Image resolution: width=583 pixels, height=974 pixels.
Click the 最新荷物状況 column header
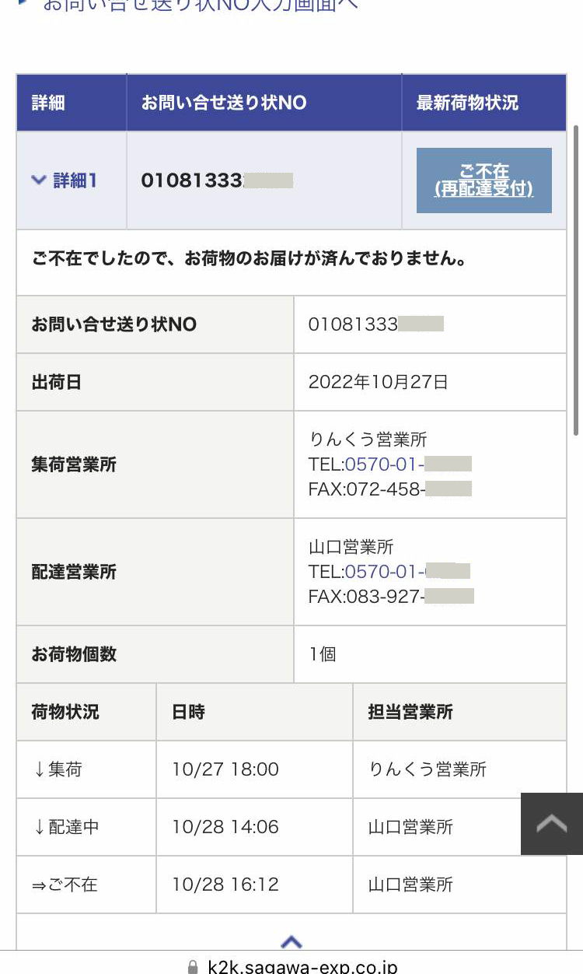(x=467, y=103)
